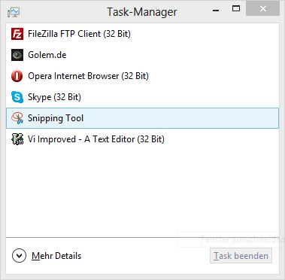
Task: Click the red Opera browser icon
Action: (x=17, y=76)
